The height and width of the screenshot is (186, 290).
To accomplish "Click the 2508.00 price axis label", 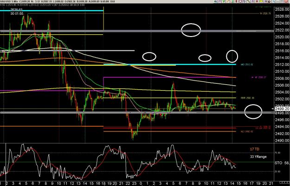I will 282,78.
